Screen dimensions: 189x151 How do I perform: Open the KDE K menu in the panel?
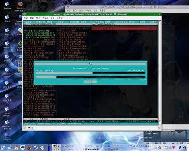(x=3, y=147)
